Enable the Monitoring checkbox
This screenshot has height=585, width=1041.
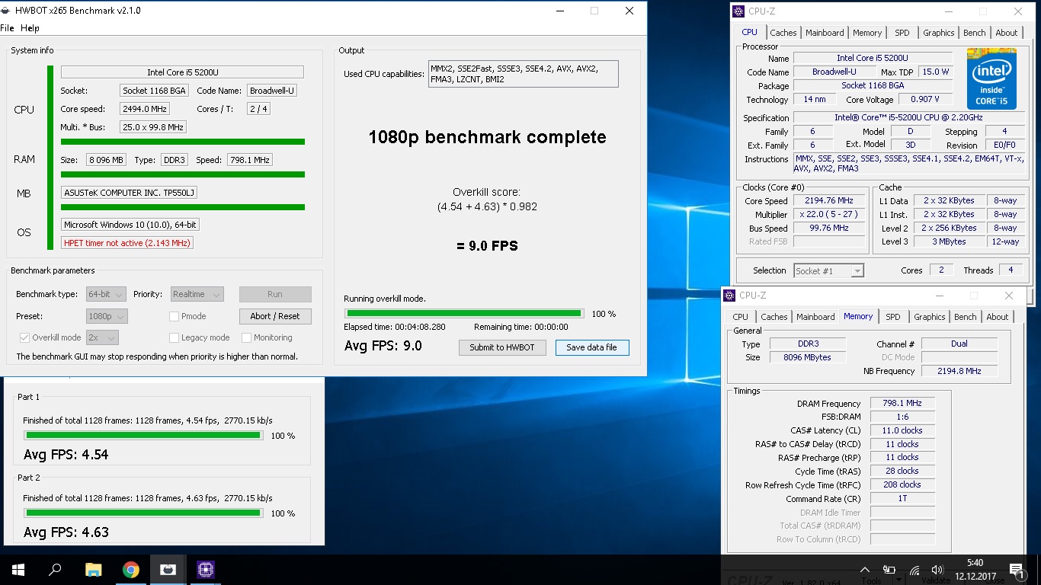click(x=246, y=337)
